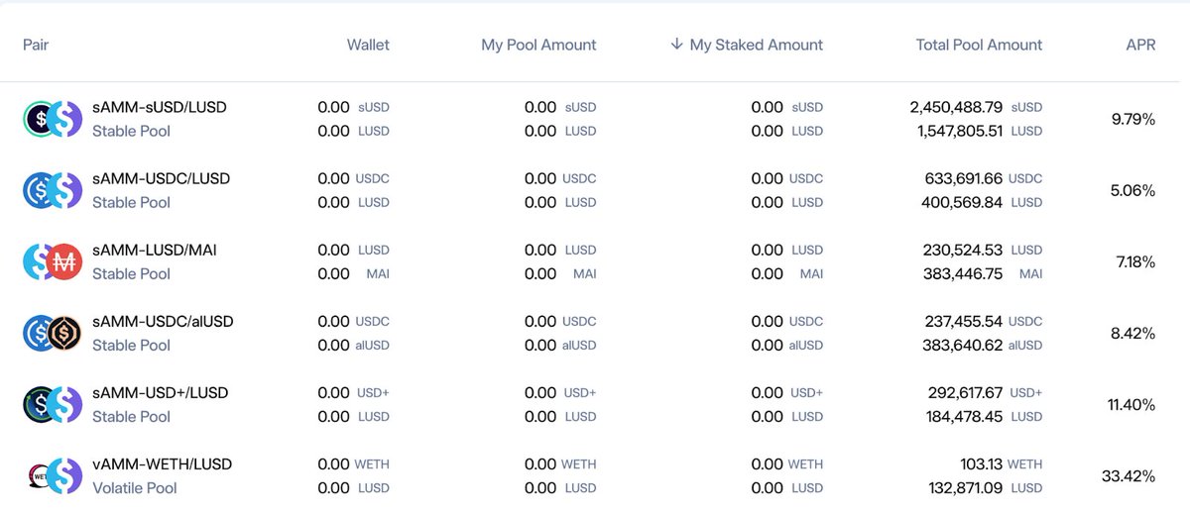Click the Wallet column header
Screen dimensions: 1190x513
click(x=368, y=45)
